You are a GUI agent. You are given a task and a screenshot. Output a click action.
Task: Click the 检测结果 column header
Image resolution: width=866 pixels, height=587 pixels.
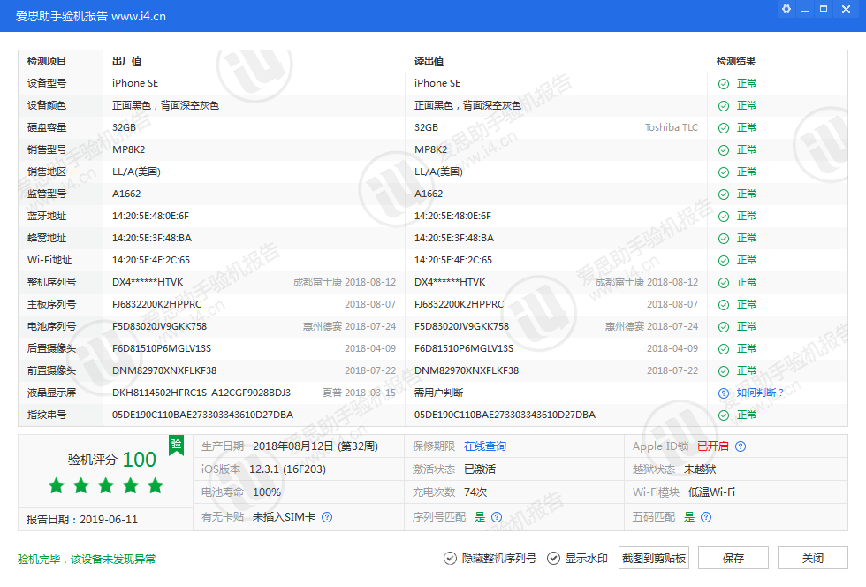(x=736, y=61)
